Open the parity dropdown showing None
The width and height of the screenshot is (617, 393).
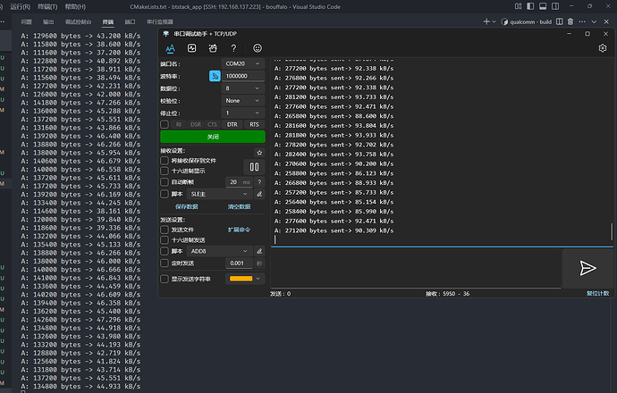tap(242, 101)
